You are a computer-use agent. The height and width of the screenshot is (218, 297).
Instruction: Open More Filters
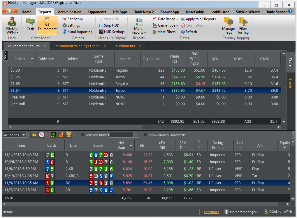pyautogui.click(x=164, y=32)
